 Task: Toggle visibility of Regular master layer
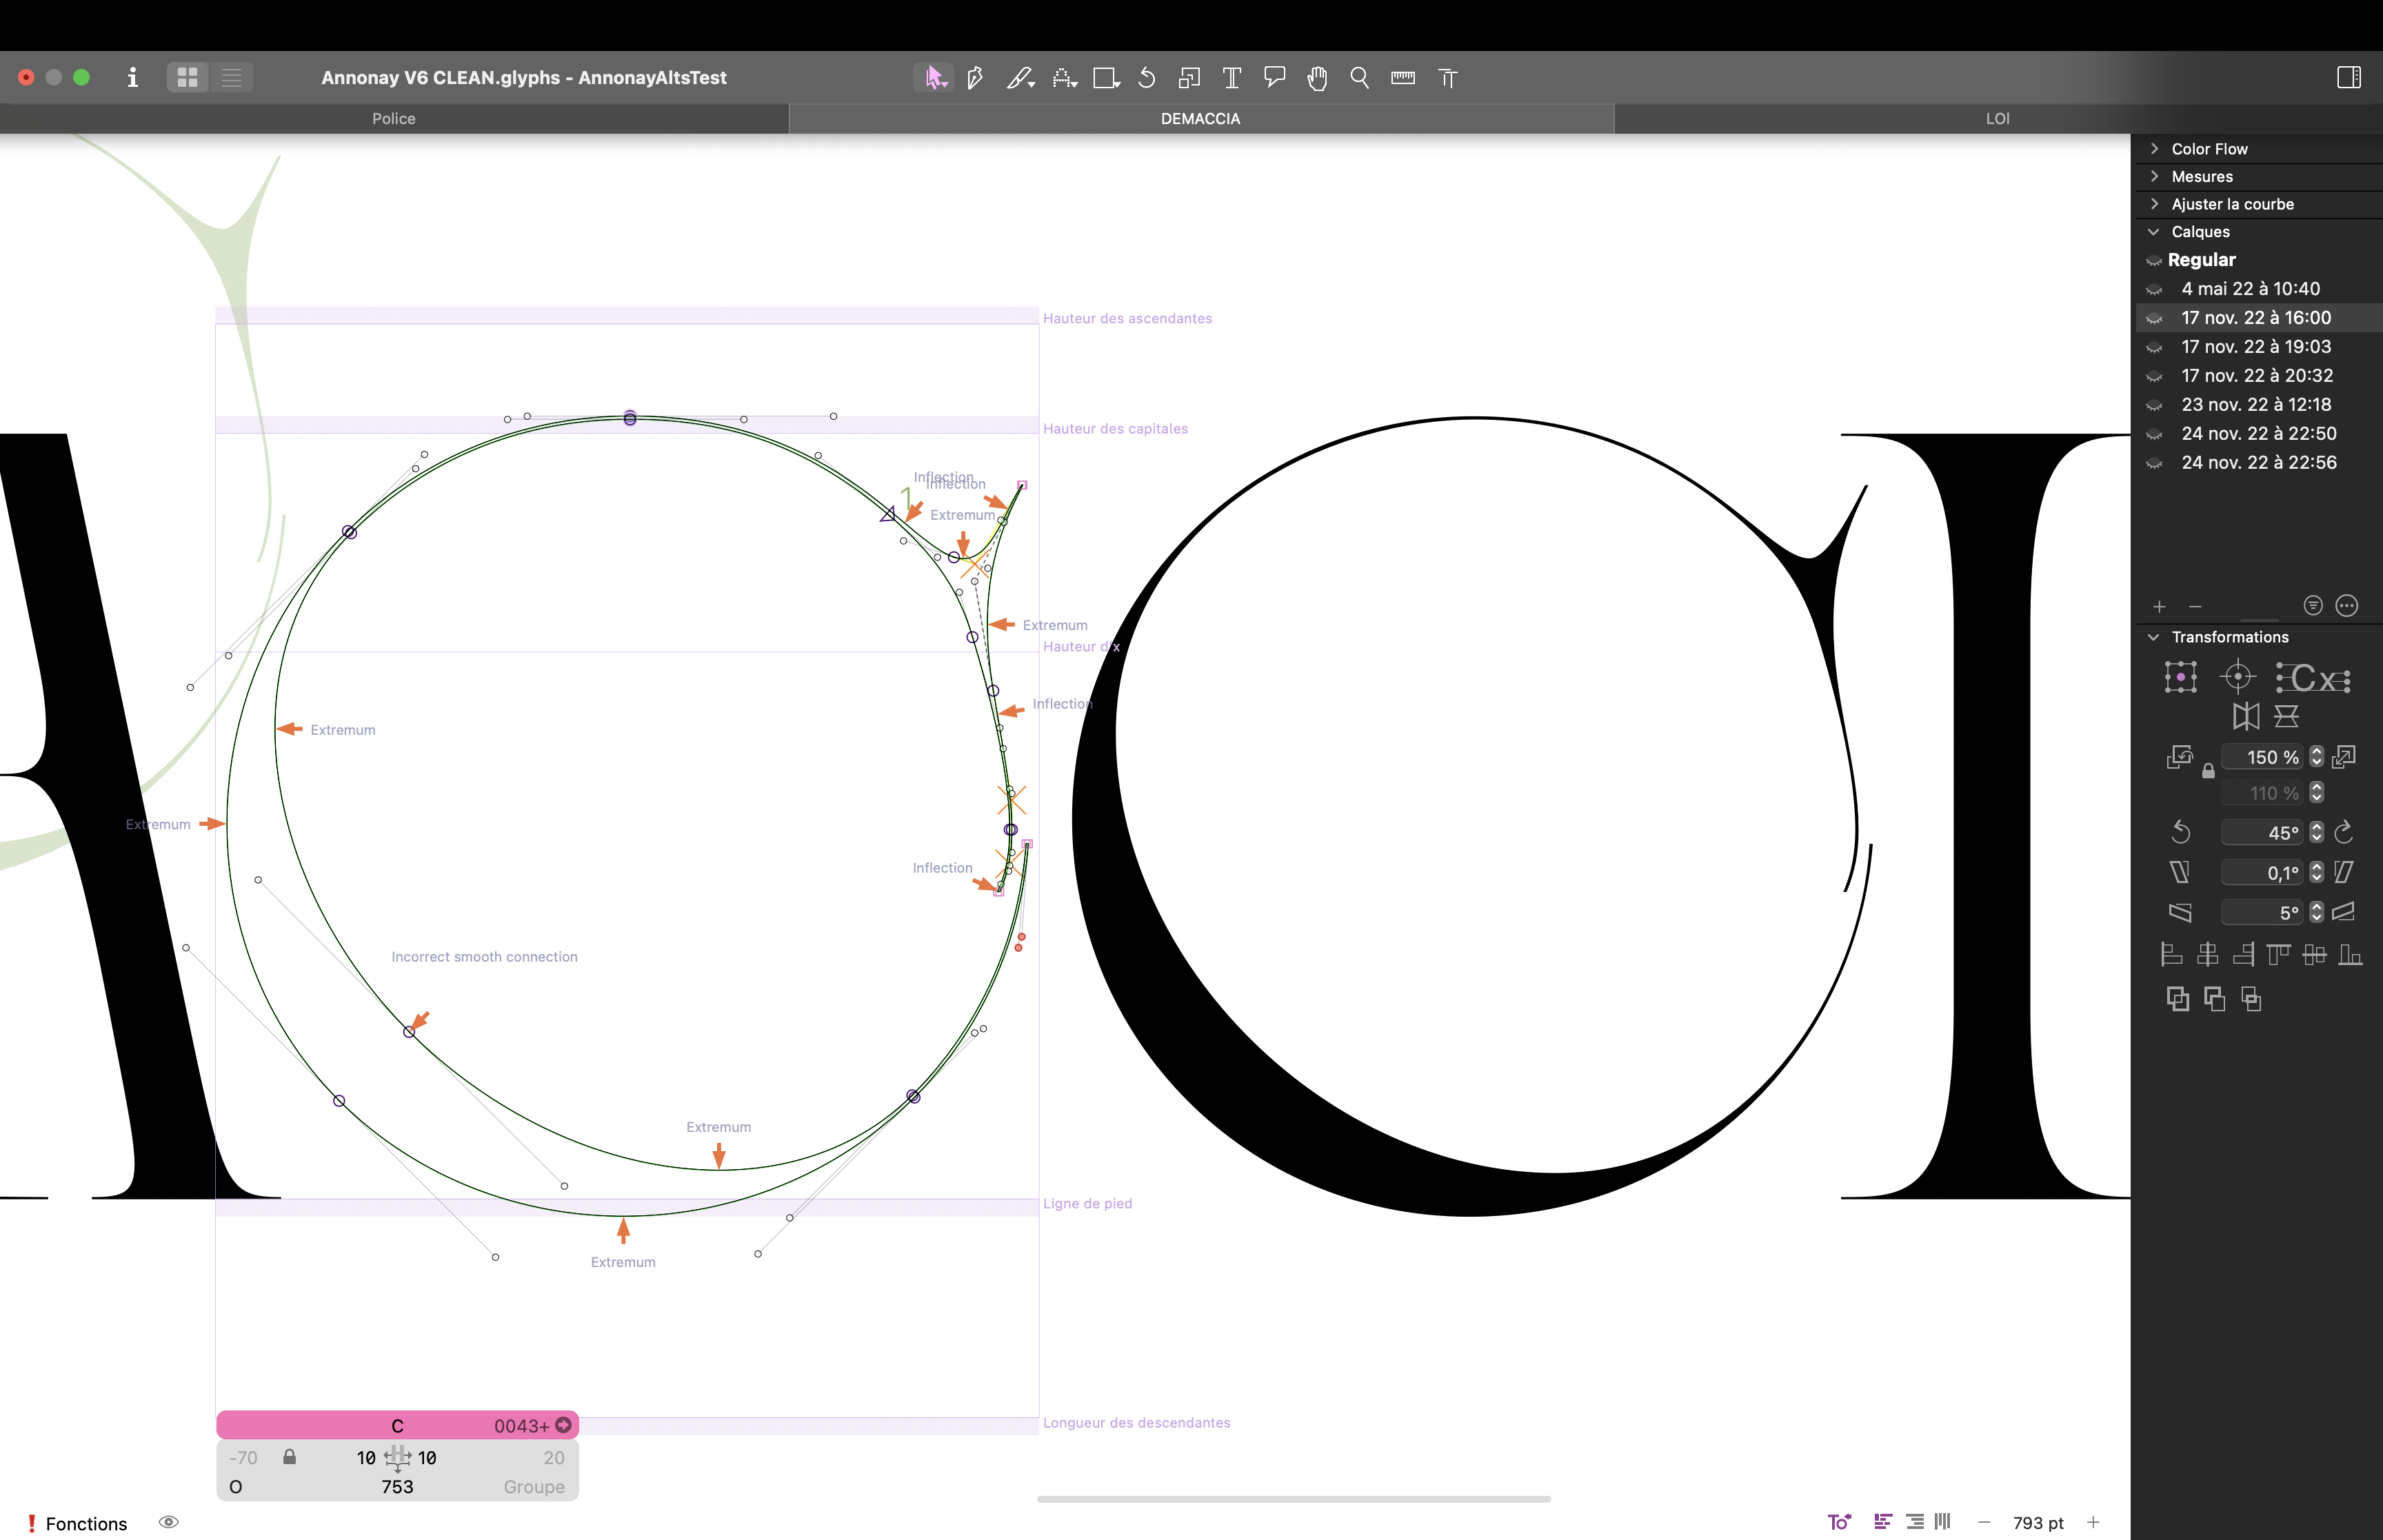tap(2154, 260)
